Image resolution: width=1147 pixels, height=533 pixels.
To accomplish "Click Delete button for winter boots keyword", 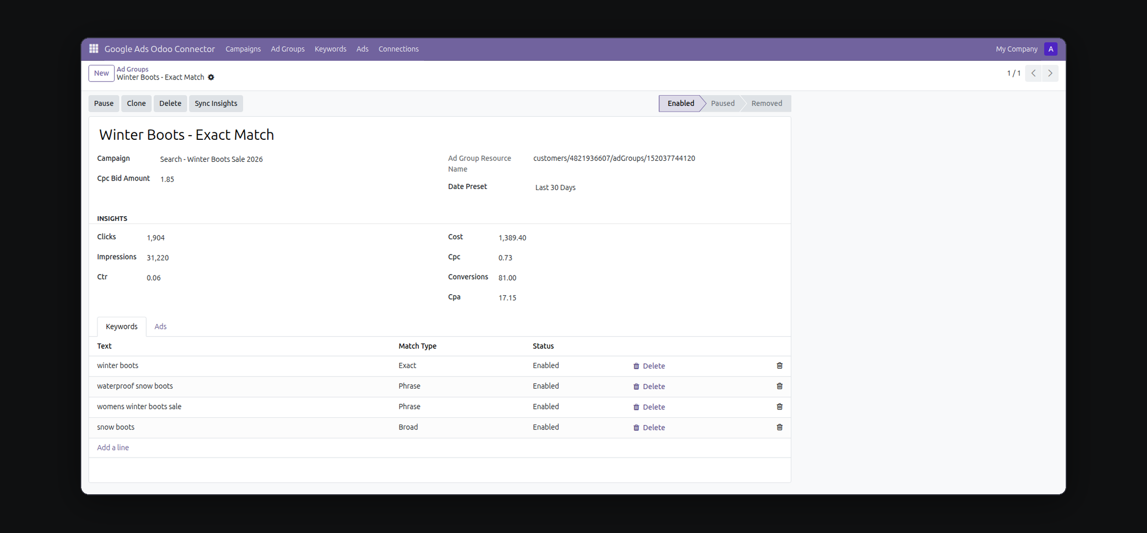I will (649, 366).
